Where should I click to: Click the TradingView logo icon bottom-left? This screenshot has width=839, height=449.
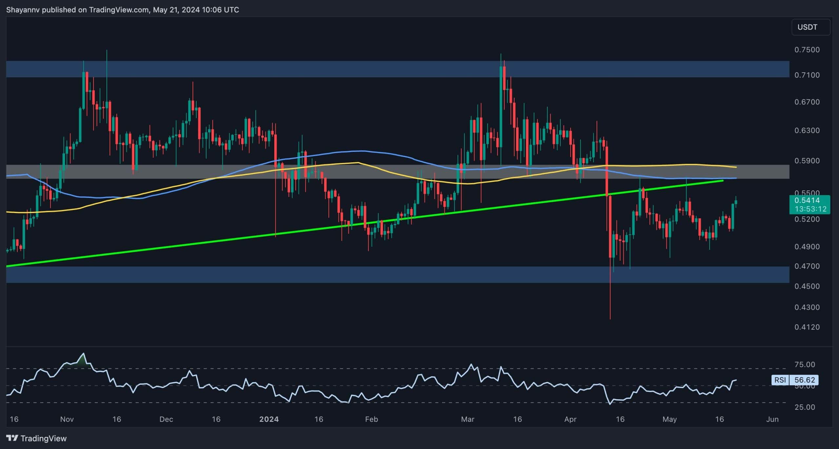(12, 438)
